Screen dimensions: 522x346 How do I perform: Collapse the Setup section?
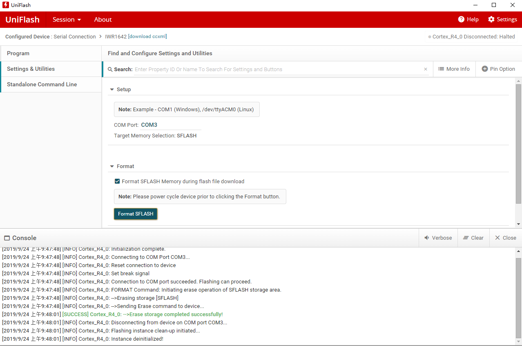point(112,90)
